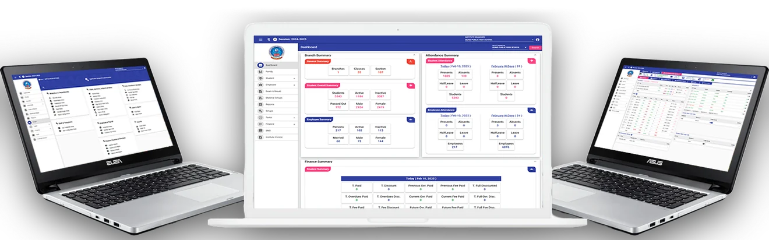769x240 pixels.
Task: Click the Tasks sidebar icon
Action: [x=260, y=118]
